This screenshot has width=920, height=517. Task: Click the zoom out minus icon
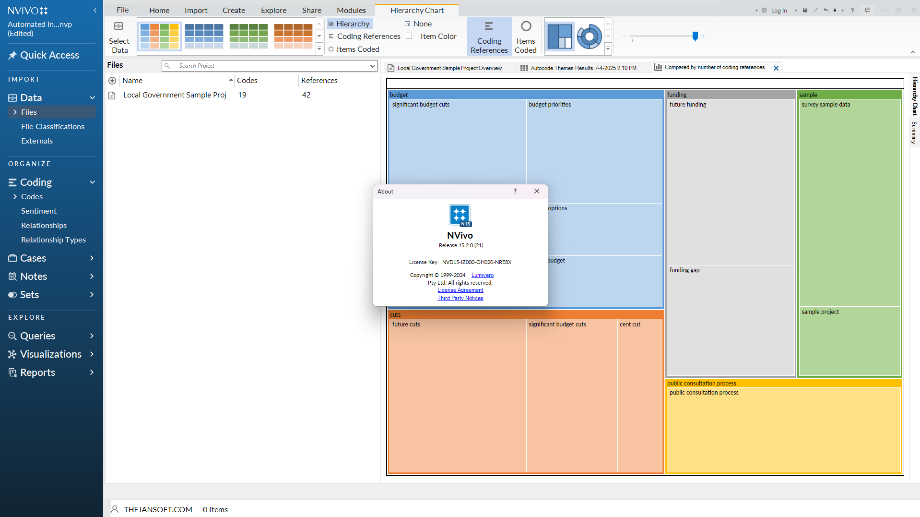(x=625, y=36)
